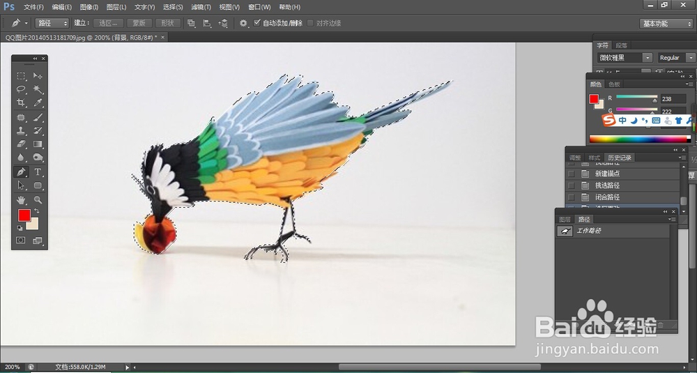Click the 200% zoom field in status bar
The image size is (697, 373).
(12, 367)
